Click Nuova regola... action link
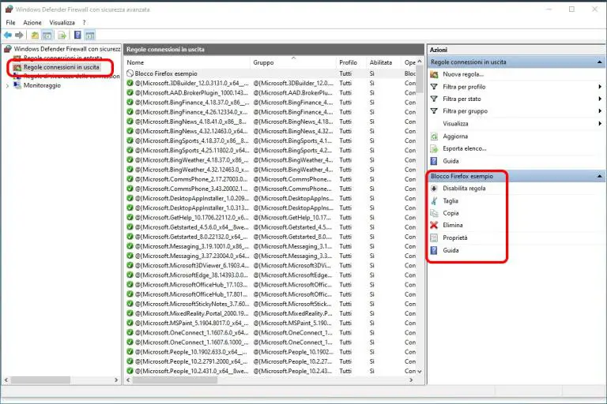Viewport: 607px width, 404px height. point(463,74)
